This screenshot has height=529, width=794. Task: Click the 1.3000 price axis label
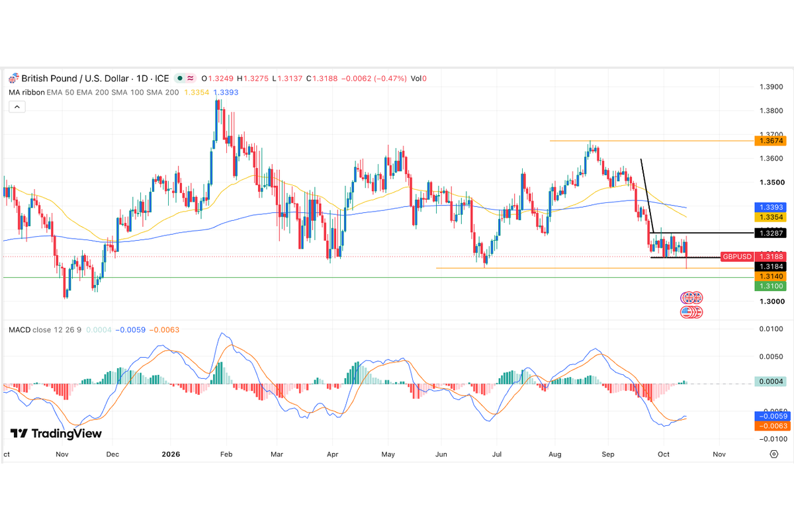point(772,302)
